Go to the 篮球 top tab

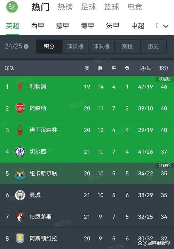(112, 7)
